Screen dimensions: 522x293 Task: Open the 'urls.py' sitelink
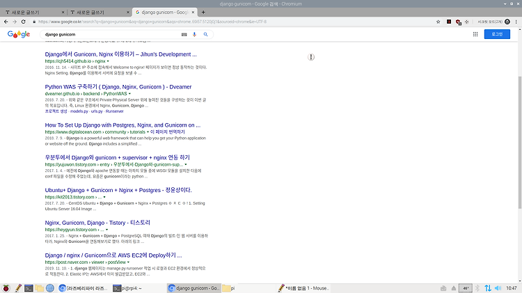pos(97,111)
